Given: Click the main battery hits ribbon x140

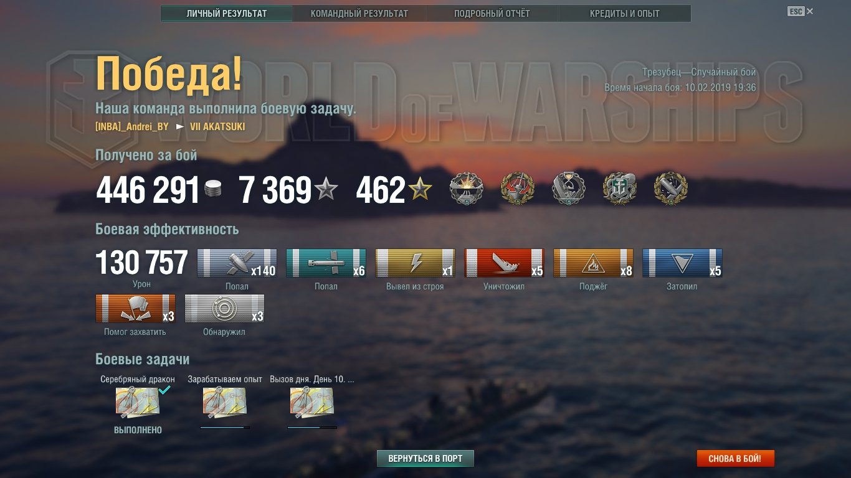Looking at the screenshot, I should coord(237,263).
